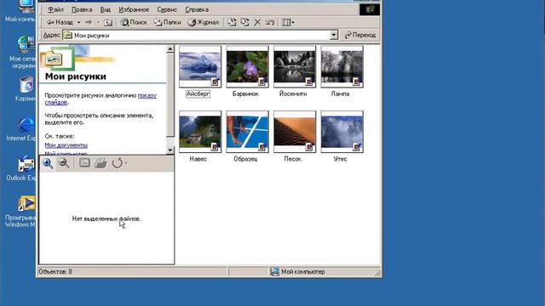Toggle the Папки folders pane
Image resolution: width=545 pixels, height=306 pixels.
(168, 23)
